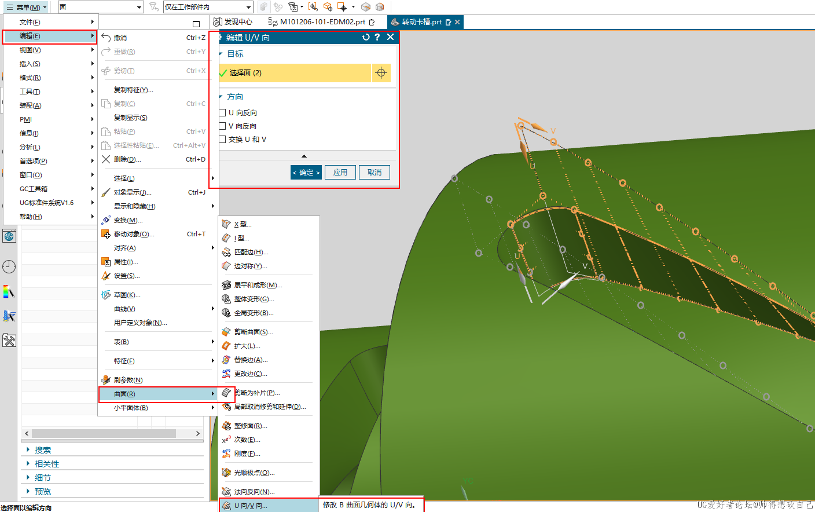Open the 首选项(P) menu
815x512 pixels.
50,161
